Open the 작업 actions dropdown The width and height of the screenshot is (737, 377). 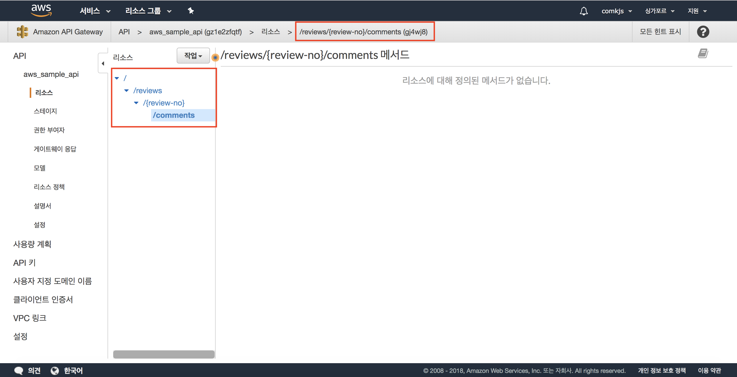click(193, 56)
